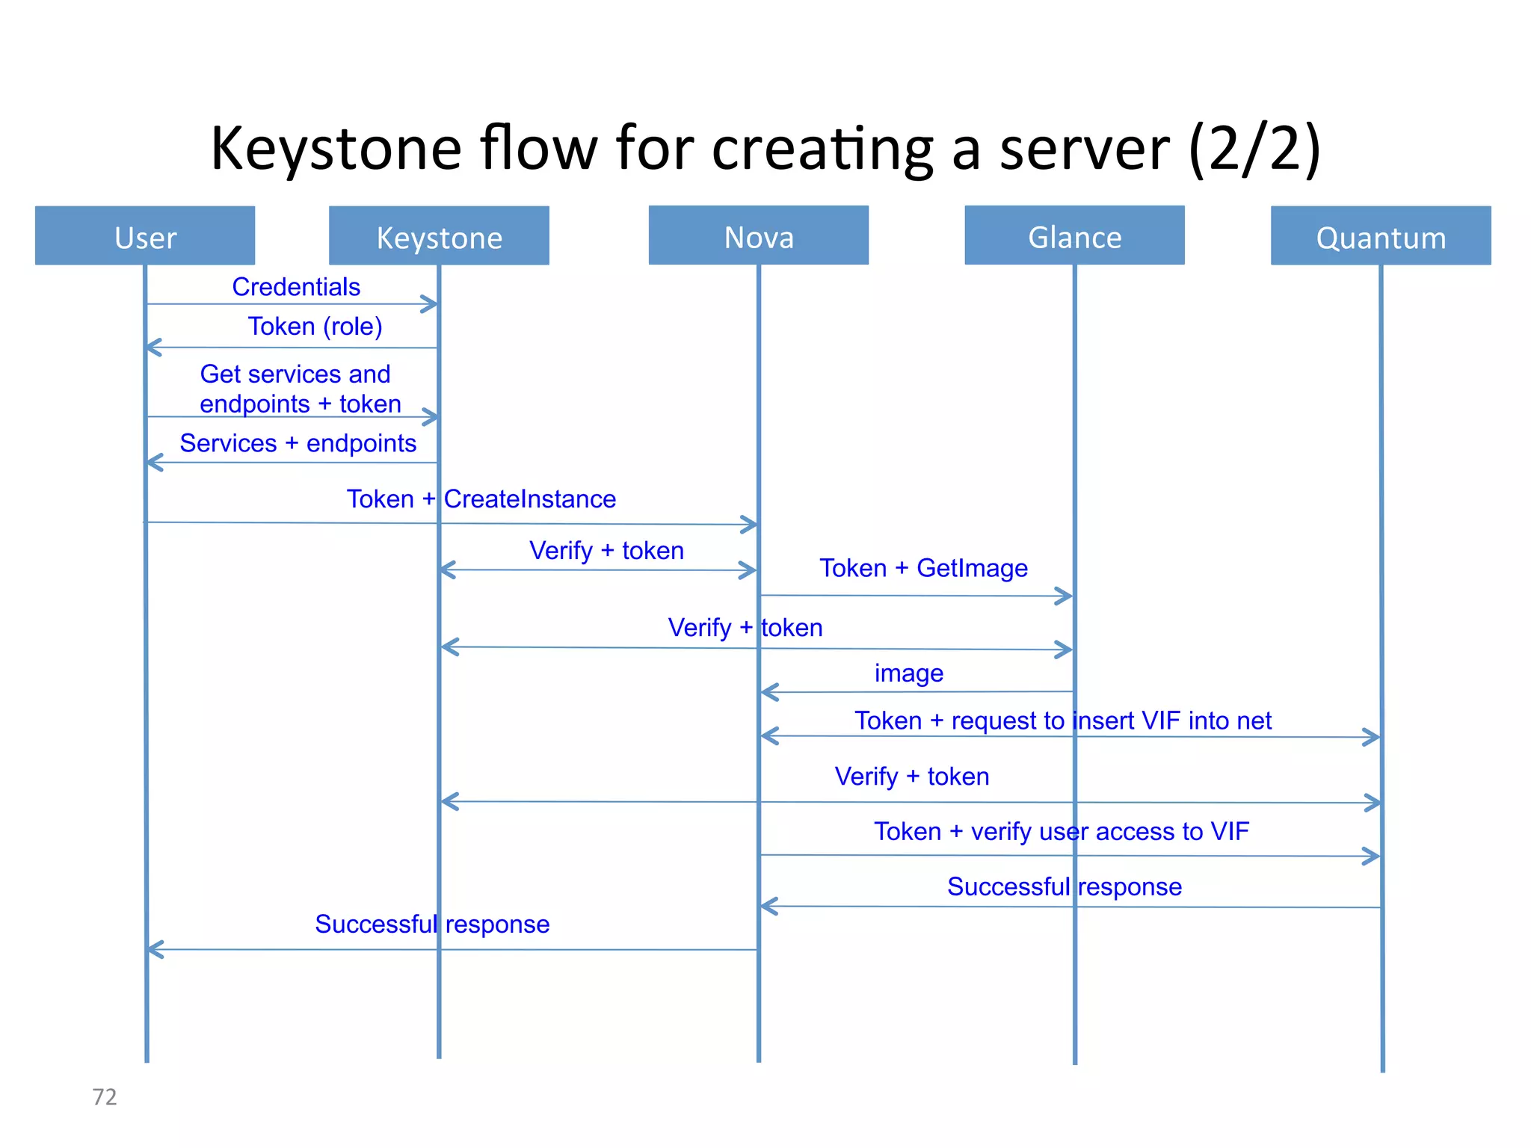
Task: Select 'Token + verify user access to VIF'
Action: coord(1061,831)
